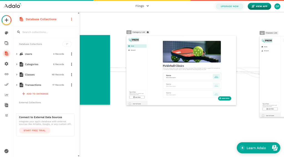Open the link icon in the sidebar
This screenshot has width=284, height=157.
coord(7,74)
